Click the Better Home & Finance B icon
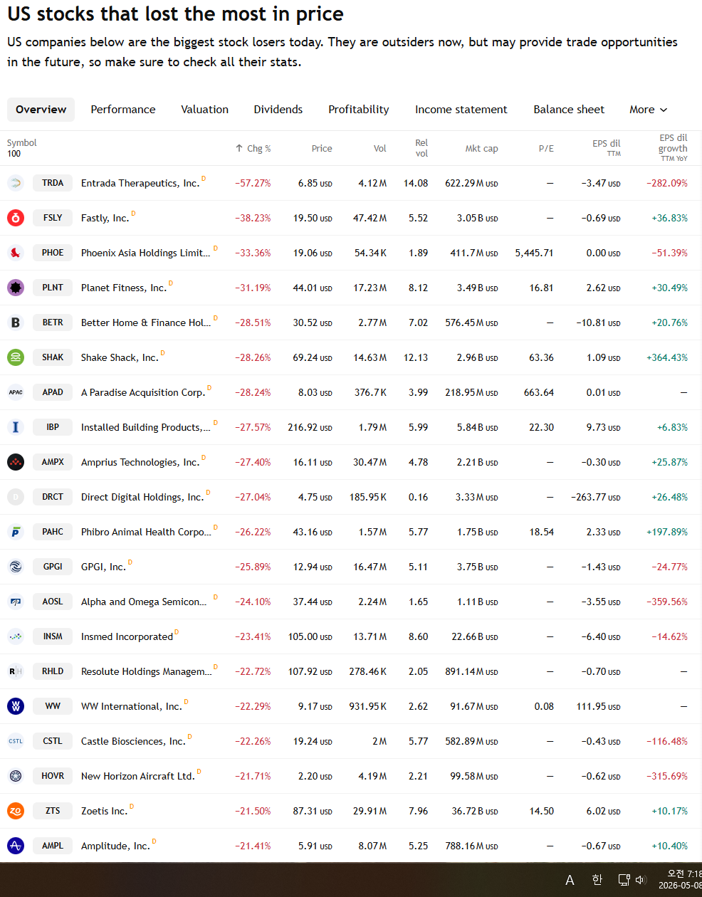Screen dimensions: 702x897 point(16,322)
